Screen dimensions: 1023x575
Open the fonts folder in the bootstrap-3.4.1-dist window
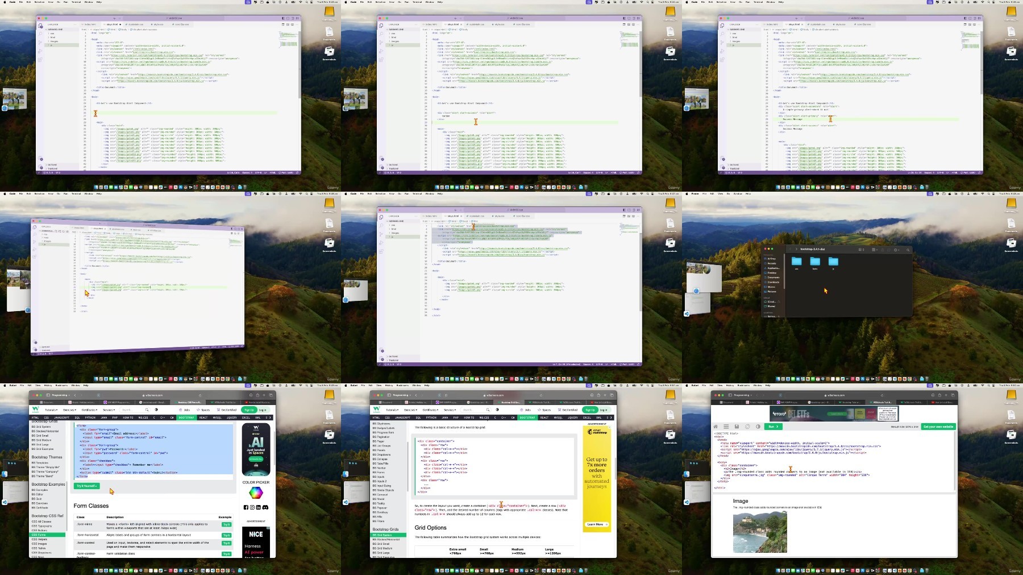(815, 262)
